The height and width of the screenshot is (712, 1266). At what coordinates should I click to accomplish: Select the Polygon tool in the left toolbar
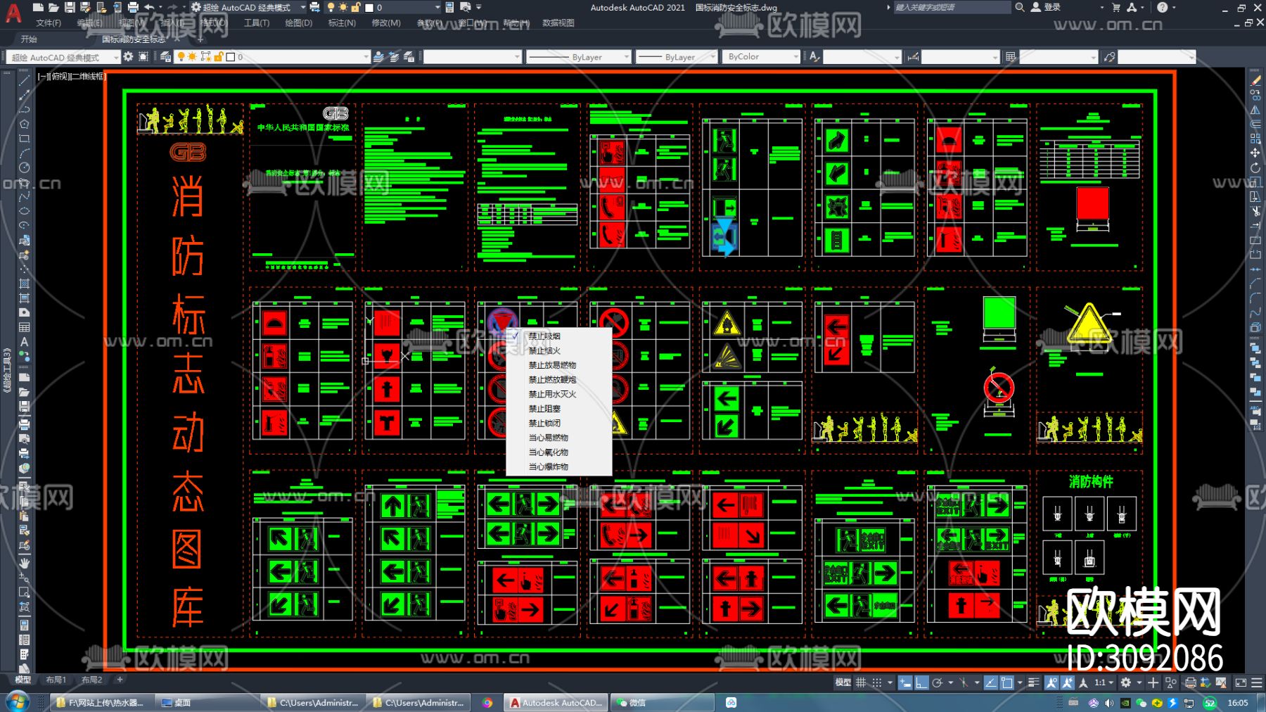click(x=24, y=124)
